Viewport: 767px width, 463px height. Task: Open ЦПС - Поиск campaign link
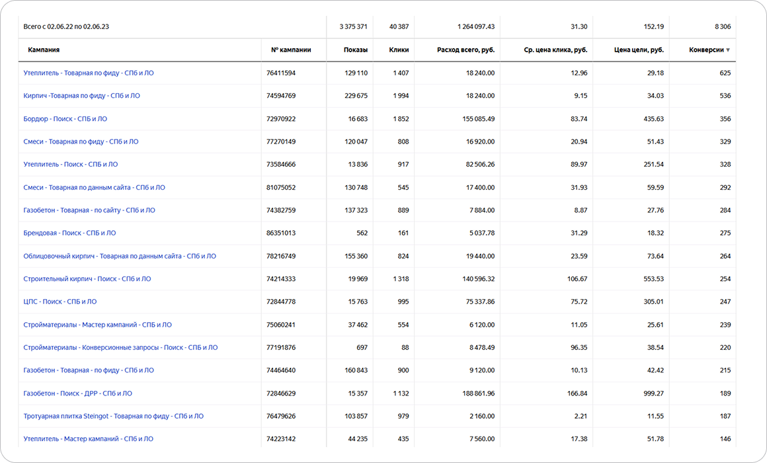pos(60,302)
